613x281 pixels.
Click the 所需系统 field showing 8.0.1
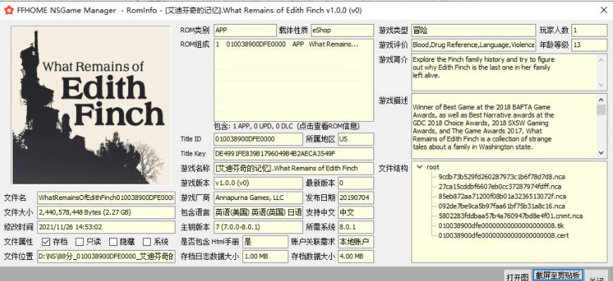tap(356, 227)
